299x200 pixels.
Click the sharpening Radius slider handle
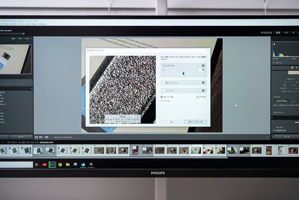pyautogui.click(x=295, y=85)
